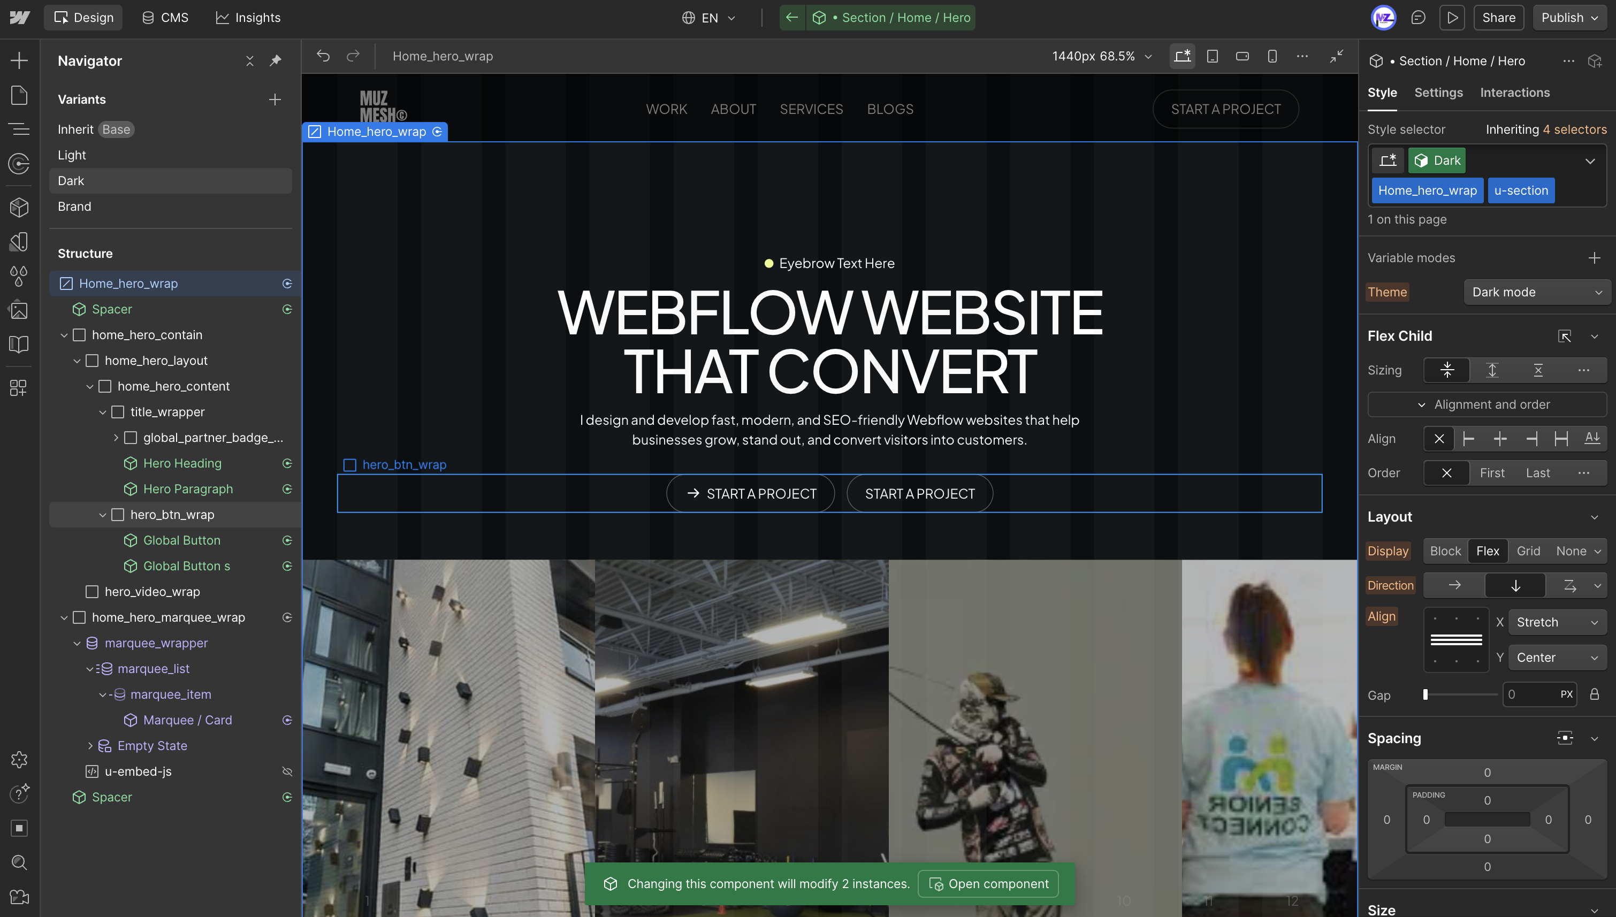This screenshot has height=917, width=1616.
Task: Open the canvas width and zoom dropdown
Action: tap(1101, 56)
